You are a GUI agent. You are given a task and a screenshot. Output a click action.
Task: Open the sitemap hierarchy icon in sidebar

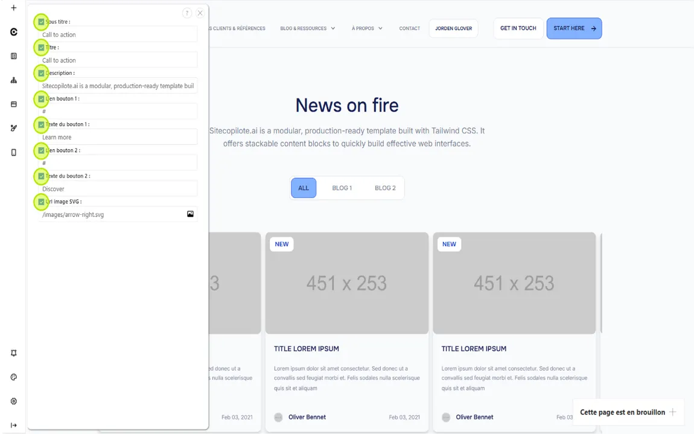pyautogui.click(x=13, y=80)
